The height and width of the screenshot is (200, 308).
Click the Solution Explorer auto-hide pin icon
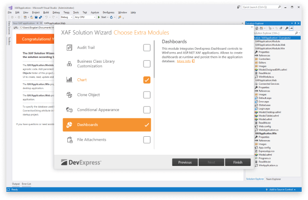tap(295, 23)
